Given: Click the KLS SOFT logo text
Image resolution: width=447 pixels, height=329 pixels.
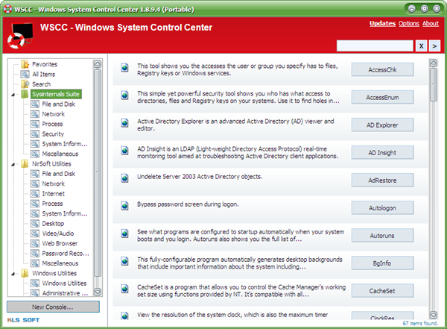Looking at the screenshot, I should (x=23, y=320).
